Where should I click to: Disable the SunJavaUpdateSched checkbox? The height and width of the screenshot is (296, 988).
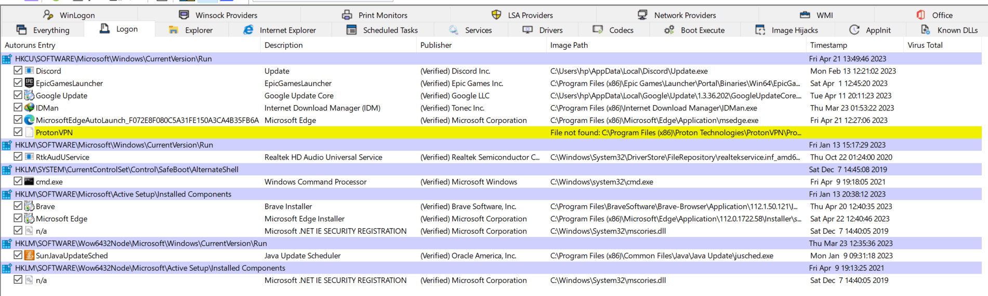(x=18, y=255)
